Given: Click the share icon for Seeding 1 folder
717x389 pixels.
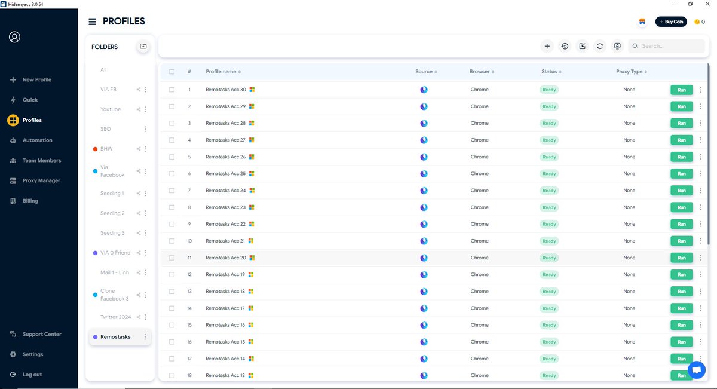Looking at the screenshot, I should pos(139,194).
